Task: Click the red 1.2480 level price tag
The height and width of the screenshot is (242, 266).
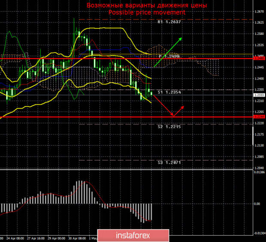Action: pyautogui.click(x=259, y=58)
